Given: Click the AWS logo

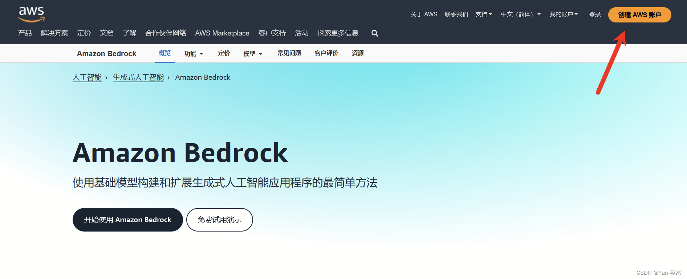Looking at the screenshot, I should click(32, 14).
